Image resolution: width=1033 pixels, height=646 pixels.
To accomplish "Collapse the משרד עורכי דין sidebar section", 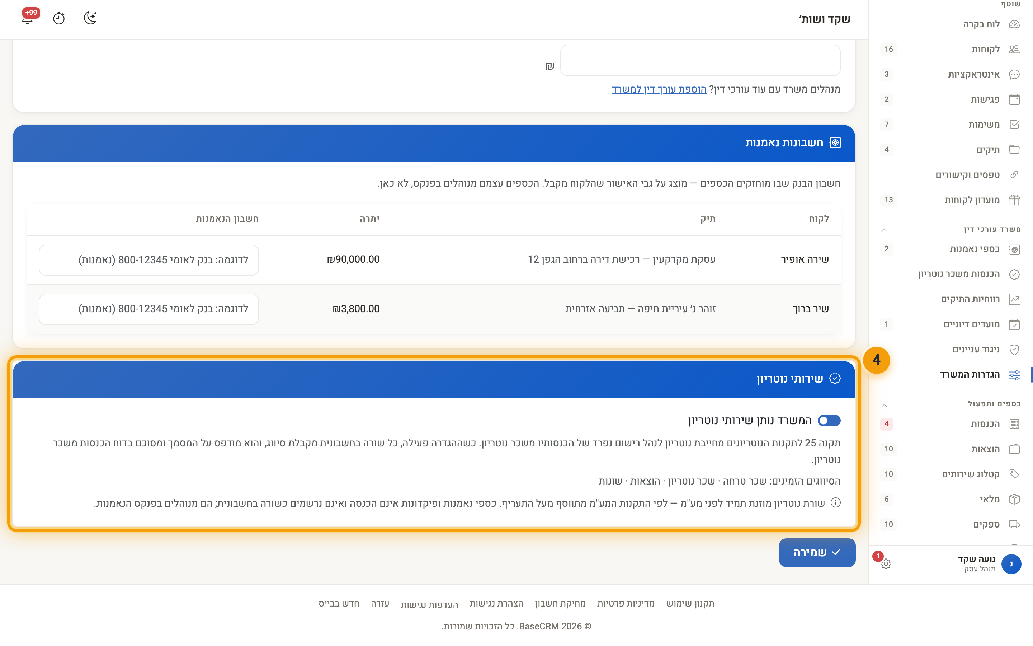I will (x=885, y=230).
